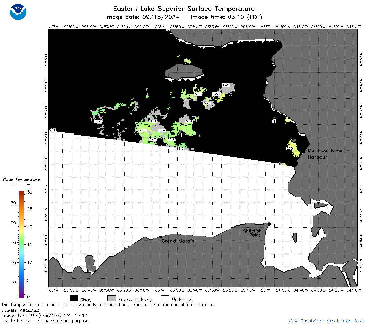Click the 'Montreal River Harbour' map label
This screenshot has height=325, width=368.
[325, 154]
